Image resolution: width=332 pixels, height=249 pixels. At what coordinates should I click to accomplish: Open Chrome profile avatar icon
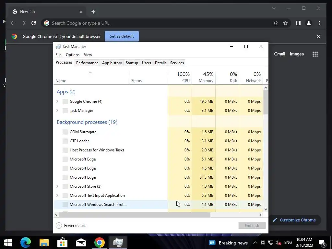click(309, 23)
